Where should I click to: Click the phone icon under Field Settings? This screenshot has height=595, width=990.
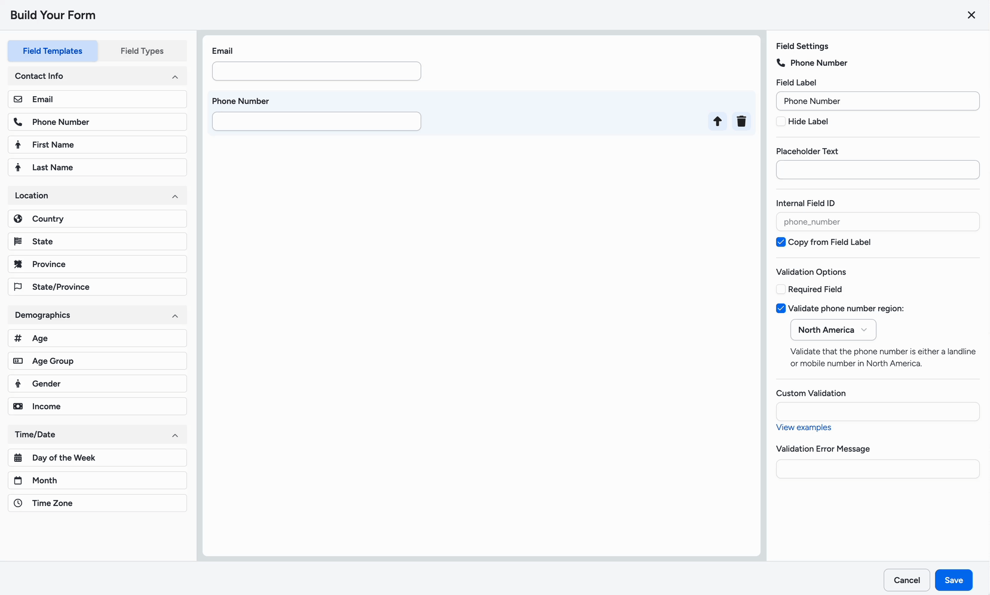tap(781, 63)
